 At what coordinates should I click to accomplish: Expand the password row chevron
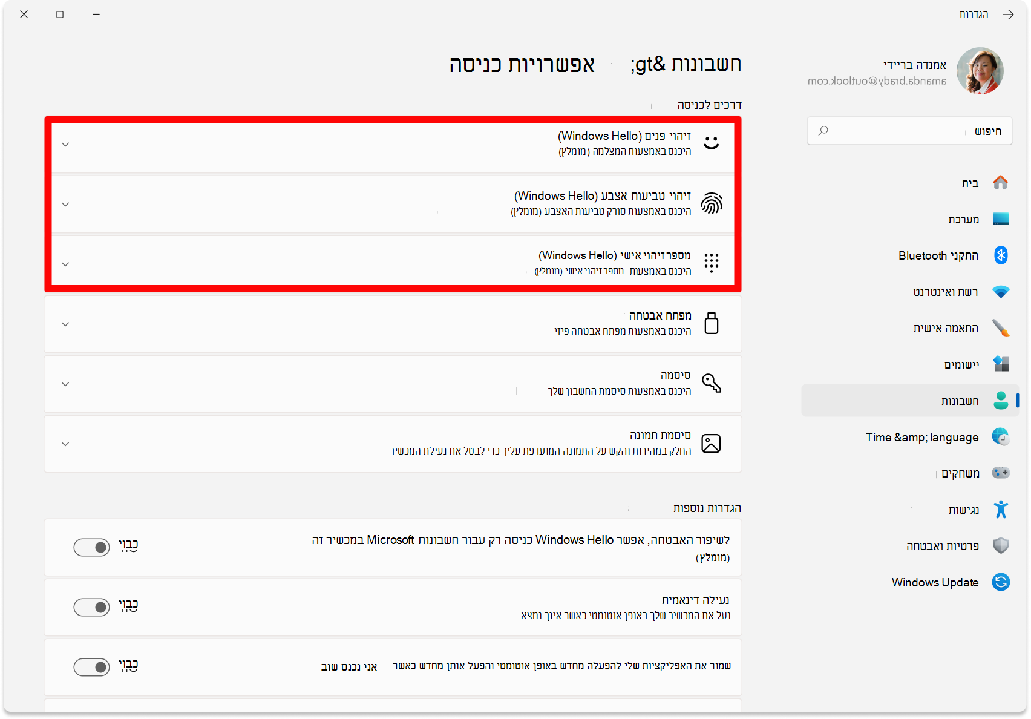[x=65, y=384]
